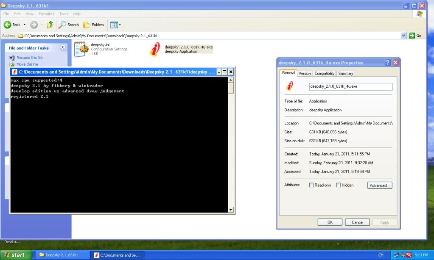Open the View menu
The width and height of the screenshot is (434, 260).
(x=30, y=14)
